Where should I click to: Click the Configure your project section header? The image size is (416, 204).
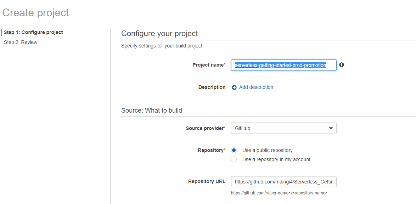[x=159, y=33]
